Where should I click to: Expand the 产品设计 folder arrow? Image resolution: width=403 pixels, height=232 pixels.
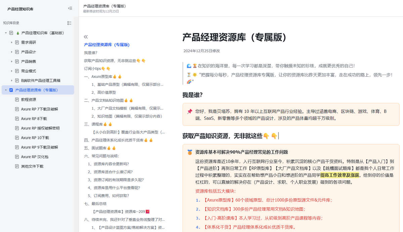point(12,52)
